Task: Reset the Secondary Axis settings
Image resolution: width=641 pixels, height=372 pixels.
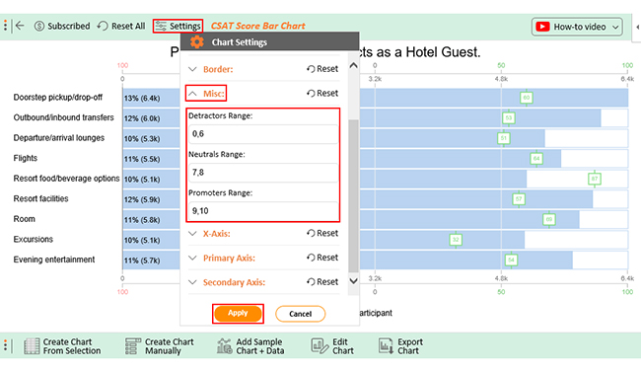Action: (322, 282)
